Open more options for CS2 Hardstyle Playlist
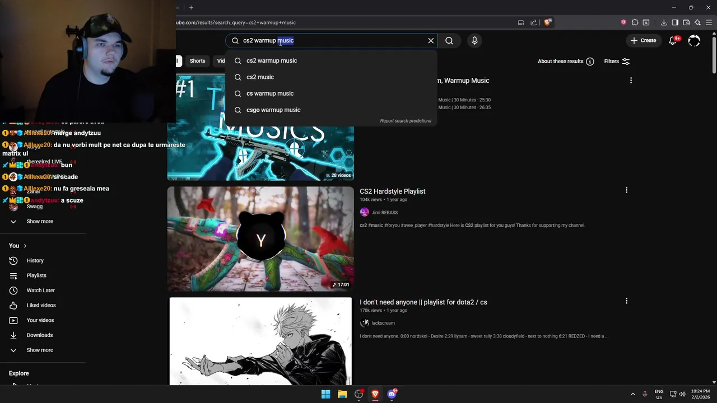The width and height of the screenshot is (717, 403). 626,190
